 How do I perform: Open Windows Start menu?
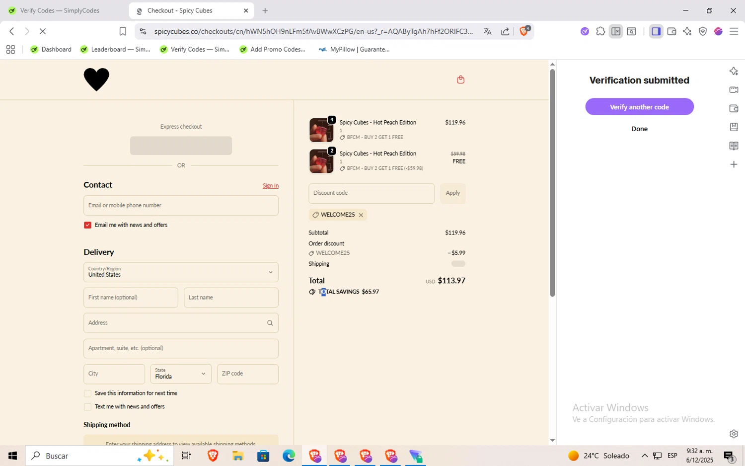point(12,456)
